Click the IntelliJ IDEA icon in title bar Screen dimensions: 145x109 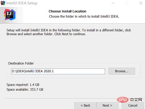click(x=3, y=3)
